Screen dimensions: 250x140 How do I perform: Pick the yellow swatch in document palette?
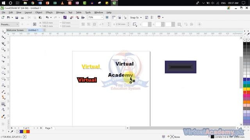pyautogui.click(x=25, y=131)
